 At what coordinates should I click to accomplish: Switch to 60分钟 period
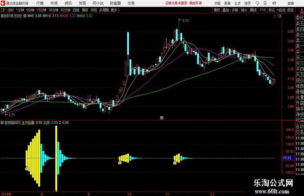[66, 10]
